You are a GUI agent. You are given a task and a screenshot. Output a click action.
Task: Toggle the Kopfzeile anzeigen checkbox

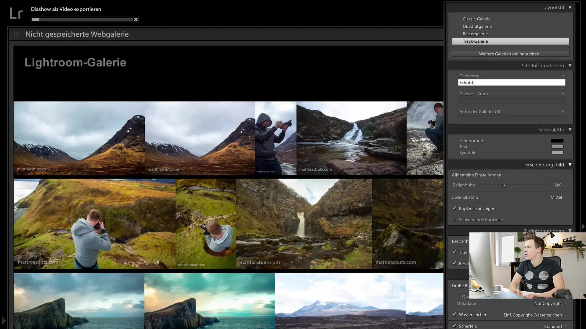454,208
